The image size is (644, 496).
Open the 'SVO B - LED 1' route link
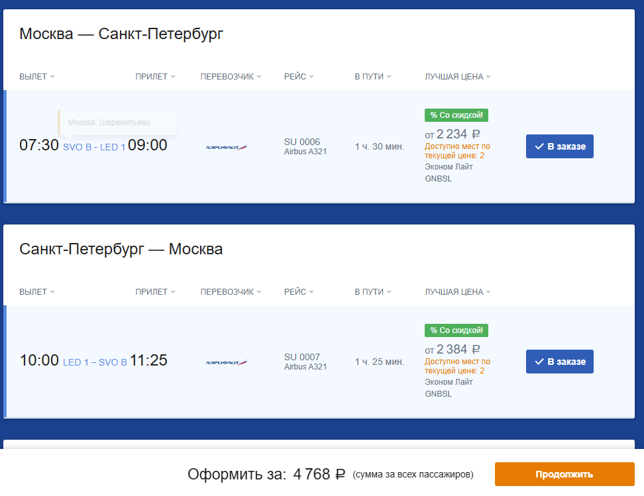[93, 147]
